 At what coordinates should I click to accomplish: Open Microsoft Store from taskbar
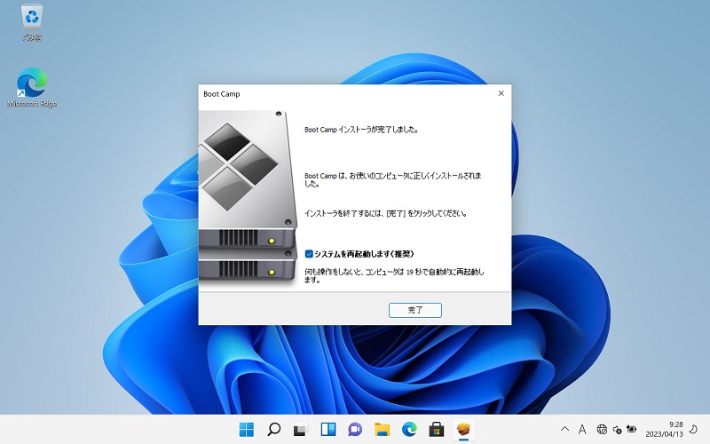[x=437, y=429]
